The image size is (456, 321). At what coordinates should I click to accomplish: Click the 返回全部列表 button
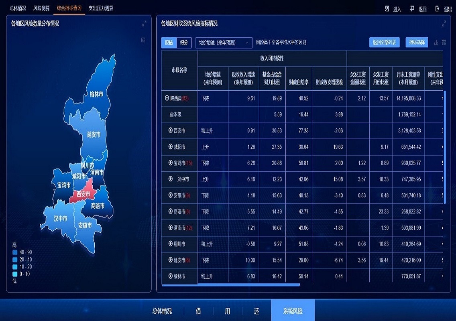[384, 43]
